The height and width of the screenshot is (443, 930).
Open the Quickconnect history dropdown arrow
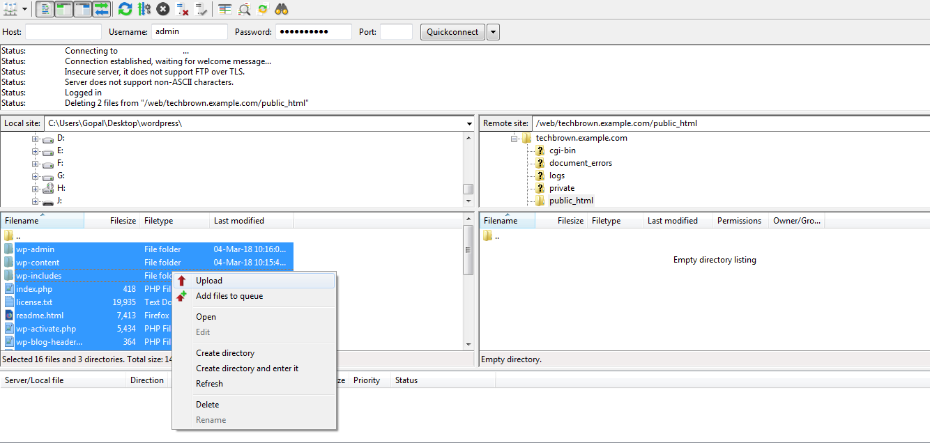point(493,32)
